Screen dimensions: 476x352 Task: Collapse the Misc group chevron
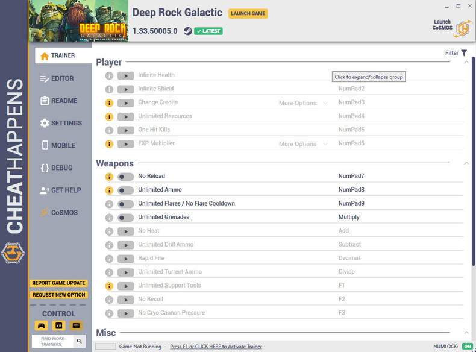pyautogui.click(x=466, y=333)
